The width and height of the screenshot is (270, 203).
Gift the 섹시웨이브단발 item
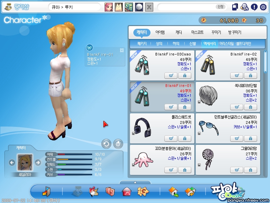250,107
